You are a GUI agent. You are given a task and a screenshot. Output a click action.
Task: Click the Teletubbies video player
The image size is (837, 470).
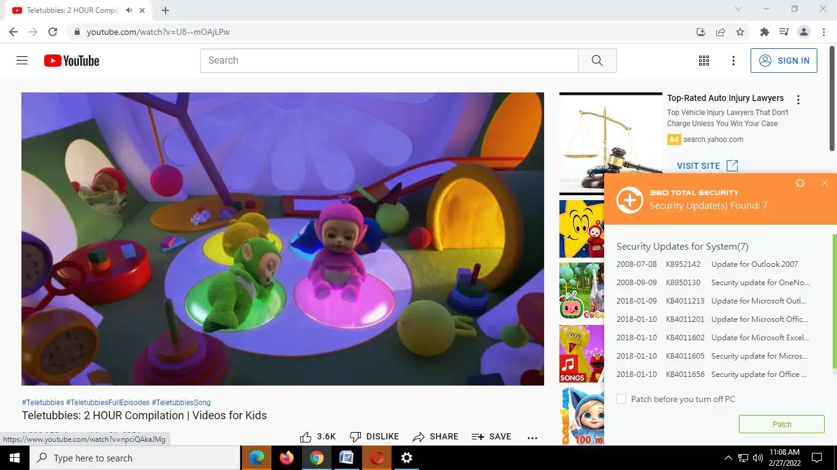(x=282, y=239)
